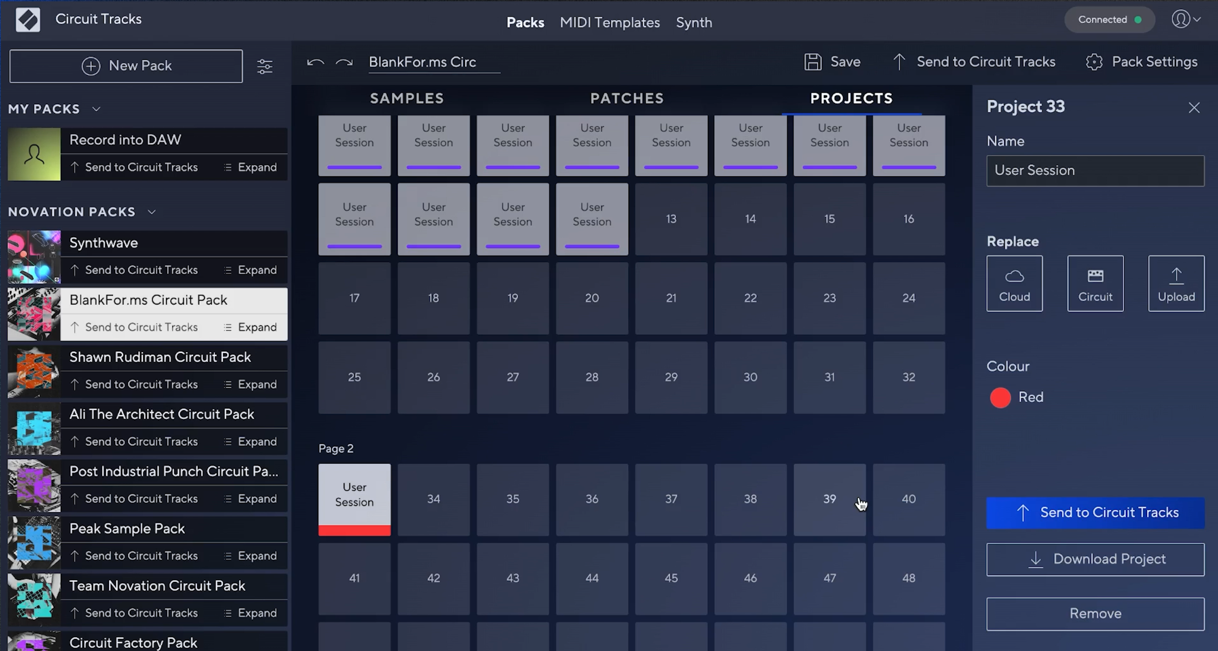
Task: Select the Projects tab
Action: pyautogui.click(x=851, y=99)
